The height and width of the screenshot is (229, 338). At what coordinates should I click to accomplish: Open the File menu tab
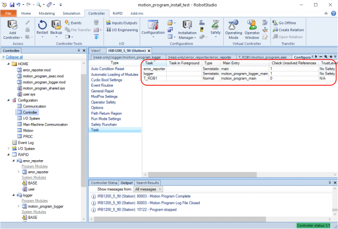8,13
